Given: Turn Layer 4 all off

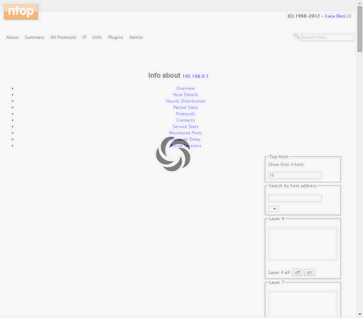Looking at the screenshot, I should click(x=297, y=273).
